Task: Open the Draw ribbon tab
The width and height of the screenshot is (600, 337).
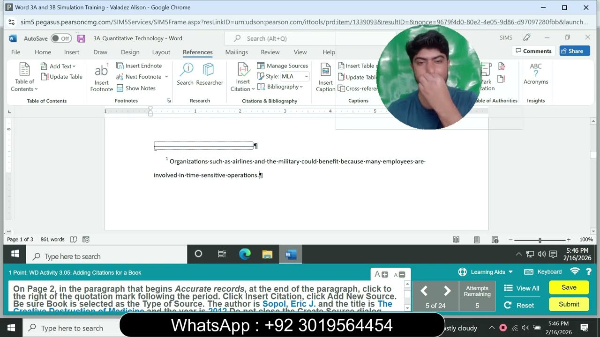Action: click(x=100, y=52)
